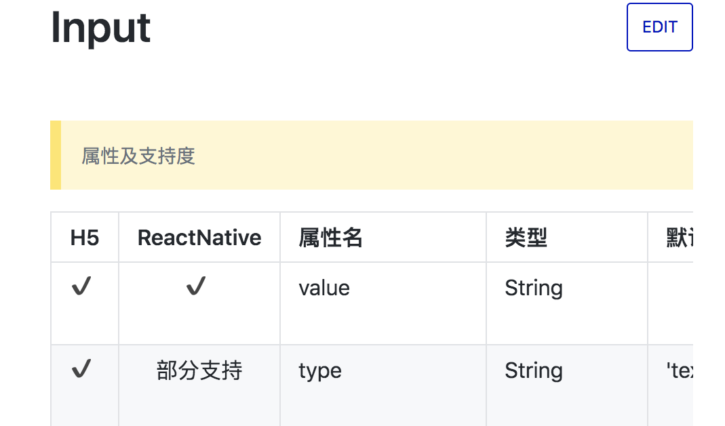Click the value property name cell
This screenshot has height=426, width=725.
[324, 287]
